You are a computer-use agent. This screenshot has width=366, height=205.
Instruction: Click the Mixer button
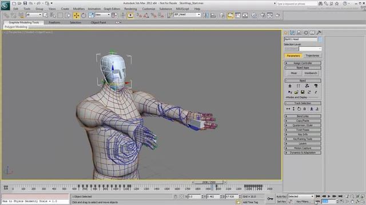coord(293,73)
